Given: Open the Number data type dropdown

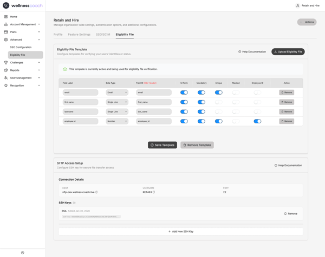Looking at the screenshot, I should pos(117,121).
